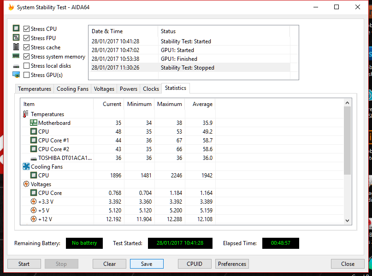Click the statistics list vertical scrollbar thumb
This screenshot has width=372, height=276.
tap(347, 141)
